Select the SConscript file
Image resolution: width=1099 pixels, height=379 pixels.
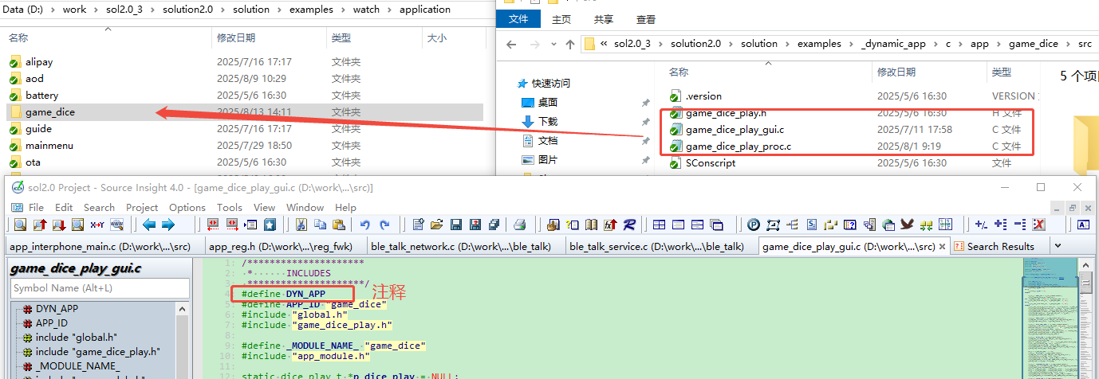click(711, 162)
